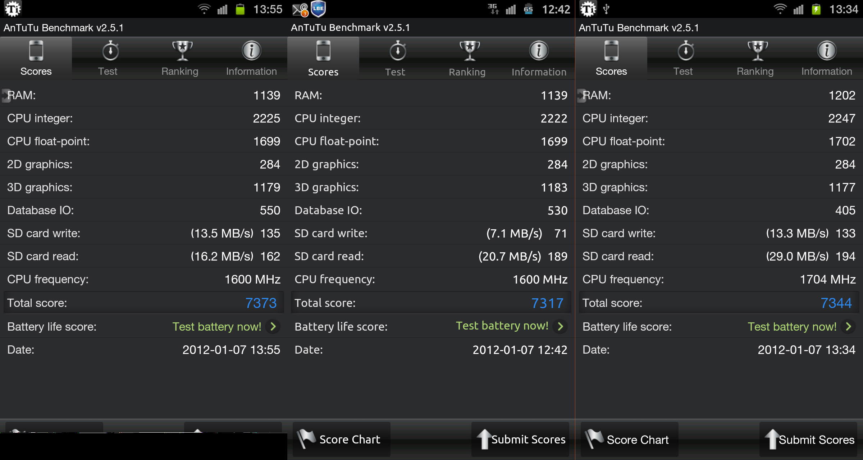This screenshot has height=460, width=863.
Task: Select the total score value 7344
Action: [836, 303]
